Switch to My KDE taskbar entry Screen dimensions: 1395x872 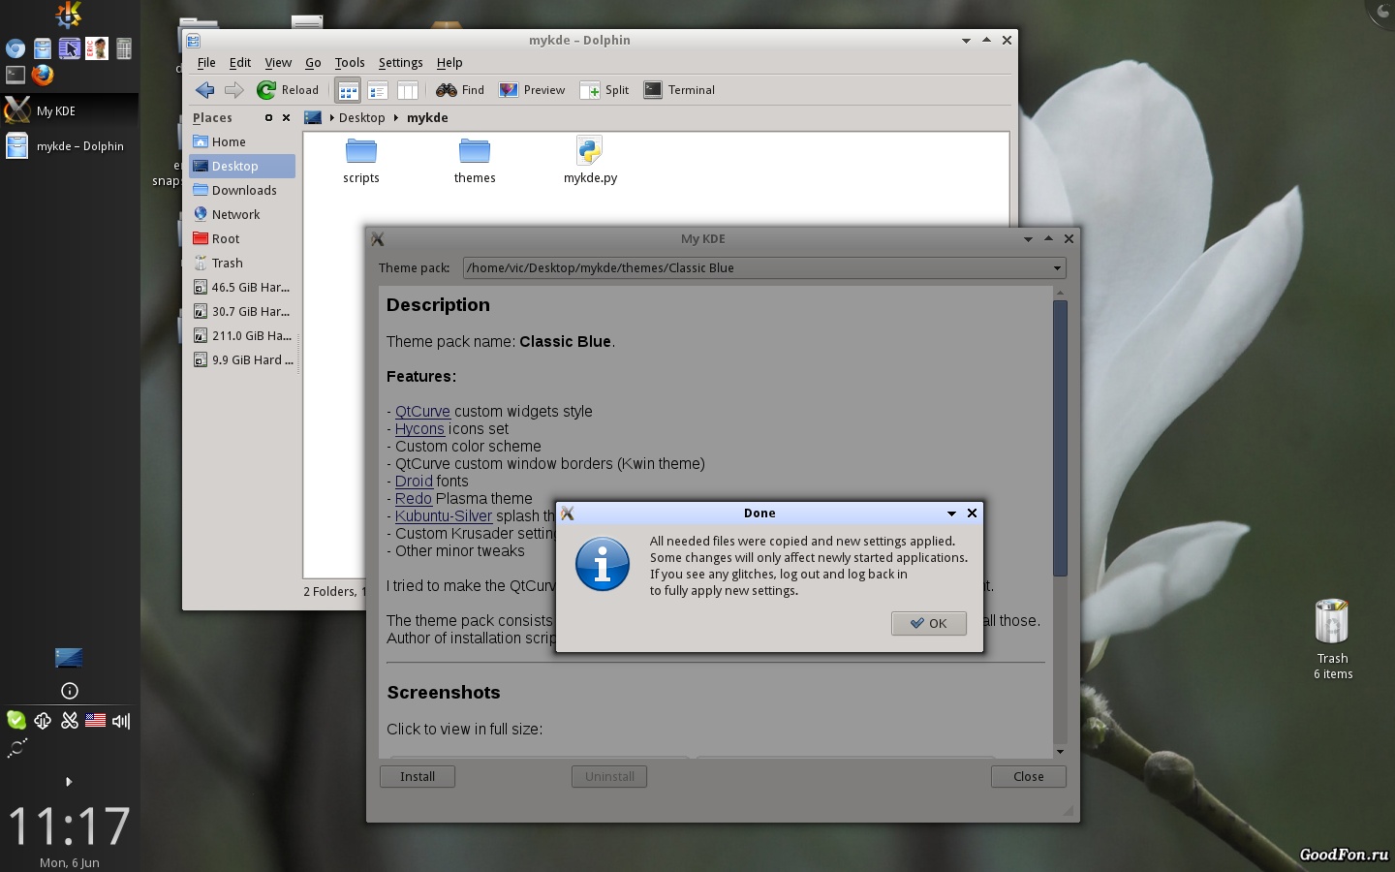tap(69, 110)
